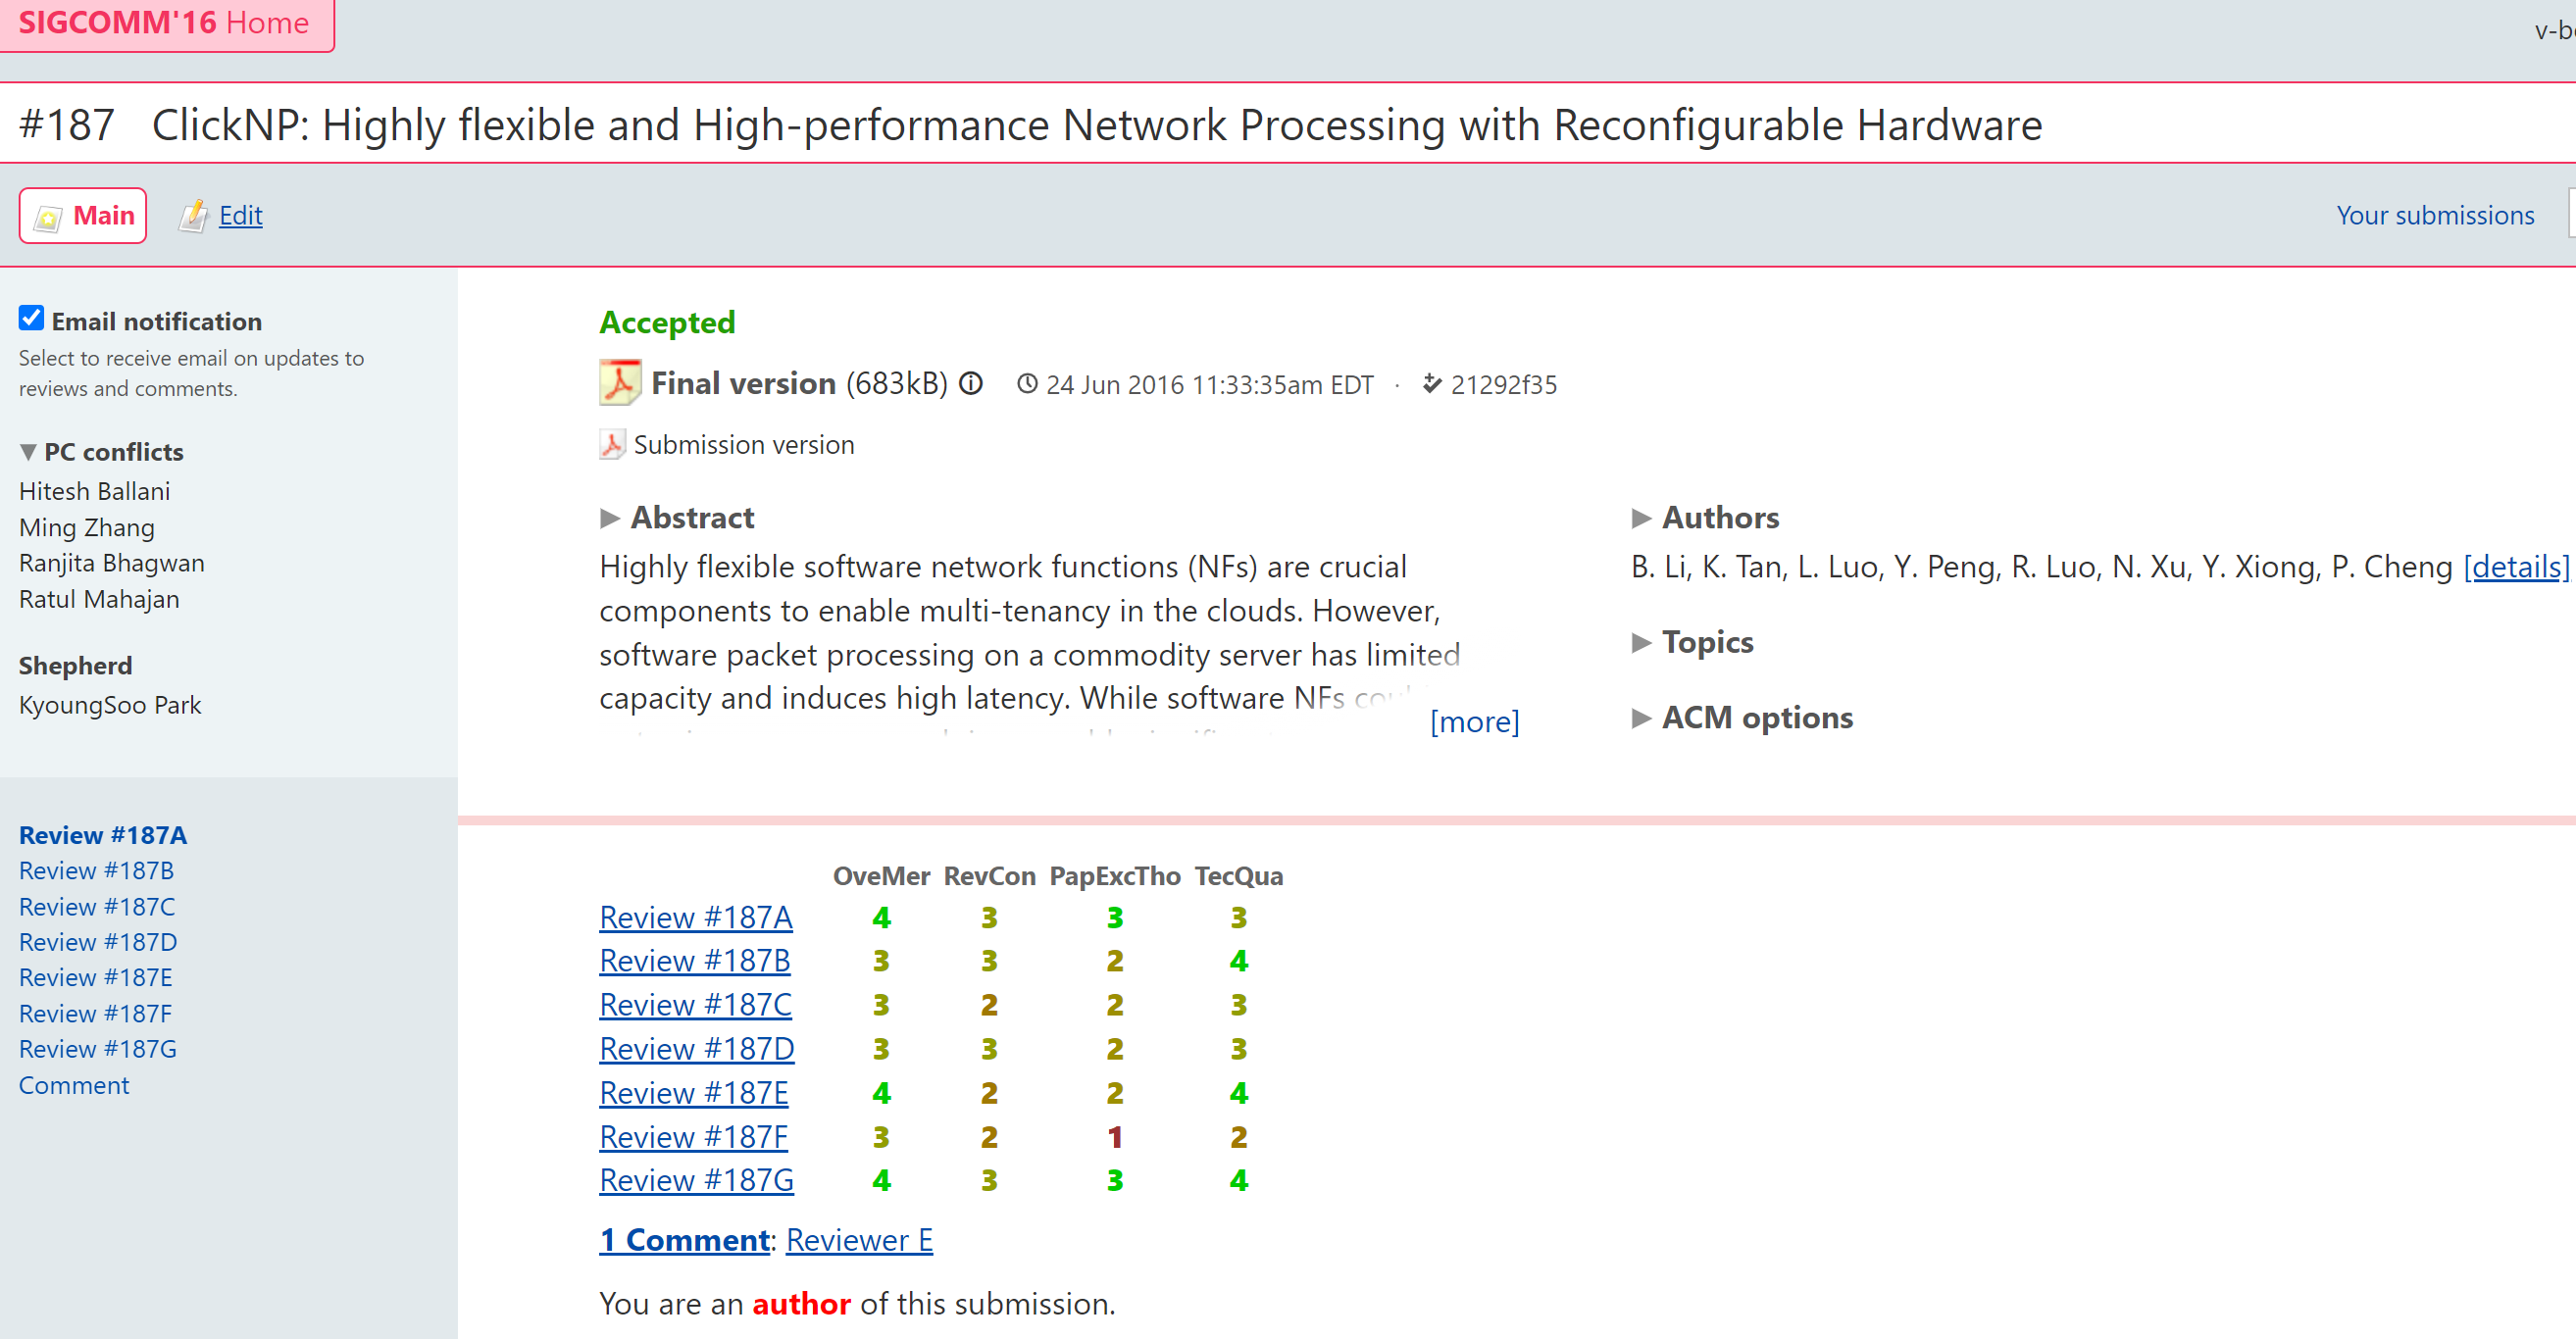Click the info icon next to Final version
The width and height of the screenshot is (2576, 1339).
970,383
